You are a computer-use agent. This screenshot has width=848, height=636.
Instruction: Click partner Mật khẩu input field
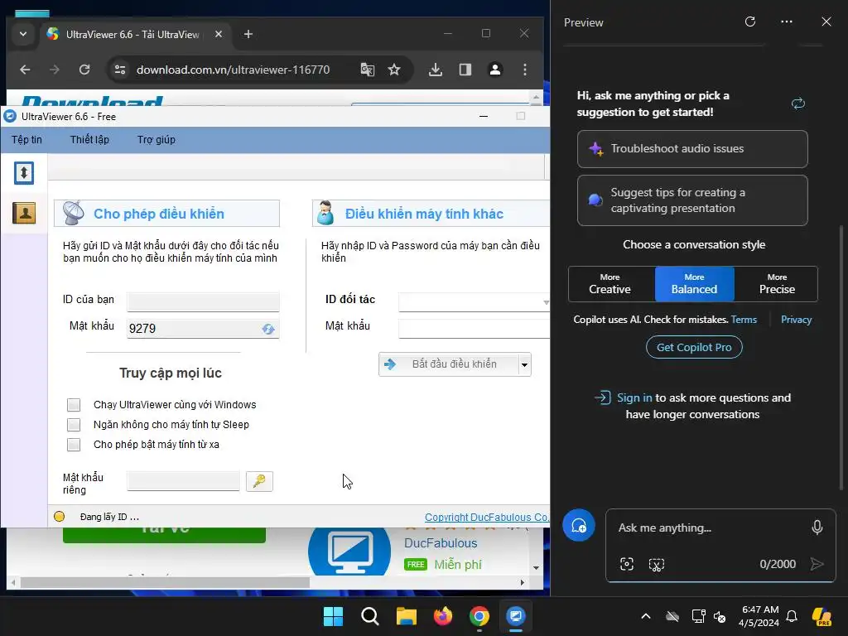click(474, 328)
